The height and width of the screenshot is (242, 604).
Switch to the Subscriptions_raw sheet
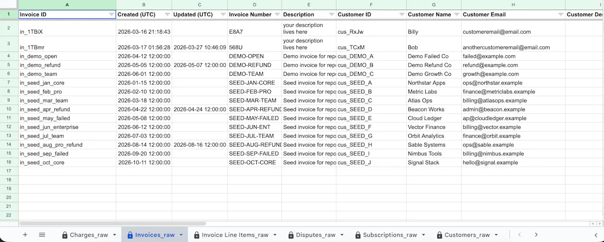[390, 235]
